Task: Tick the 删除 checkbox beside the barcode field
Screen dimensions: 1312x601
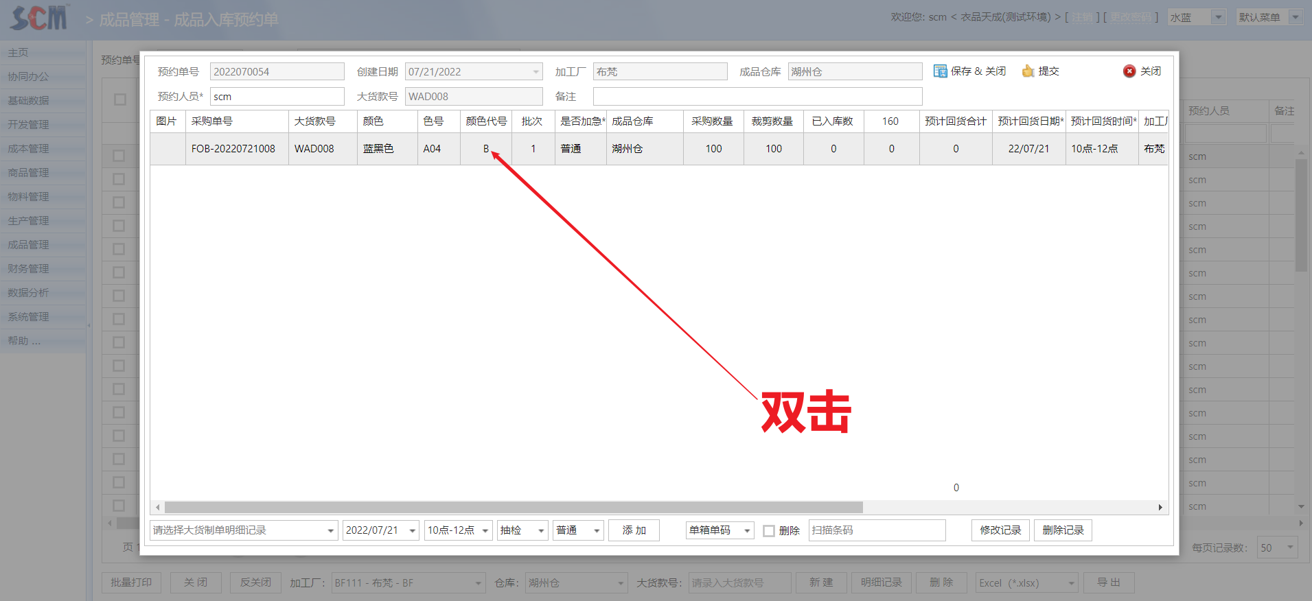Action: (x=769, y=531)
